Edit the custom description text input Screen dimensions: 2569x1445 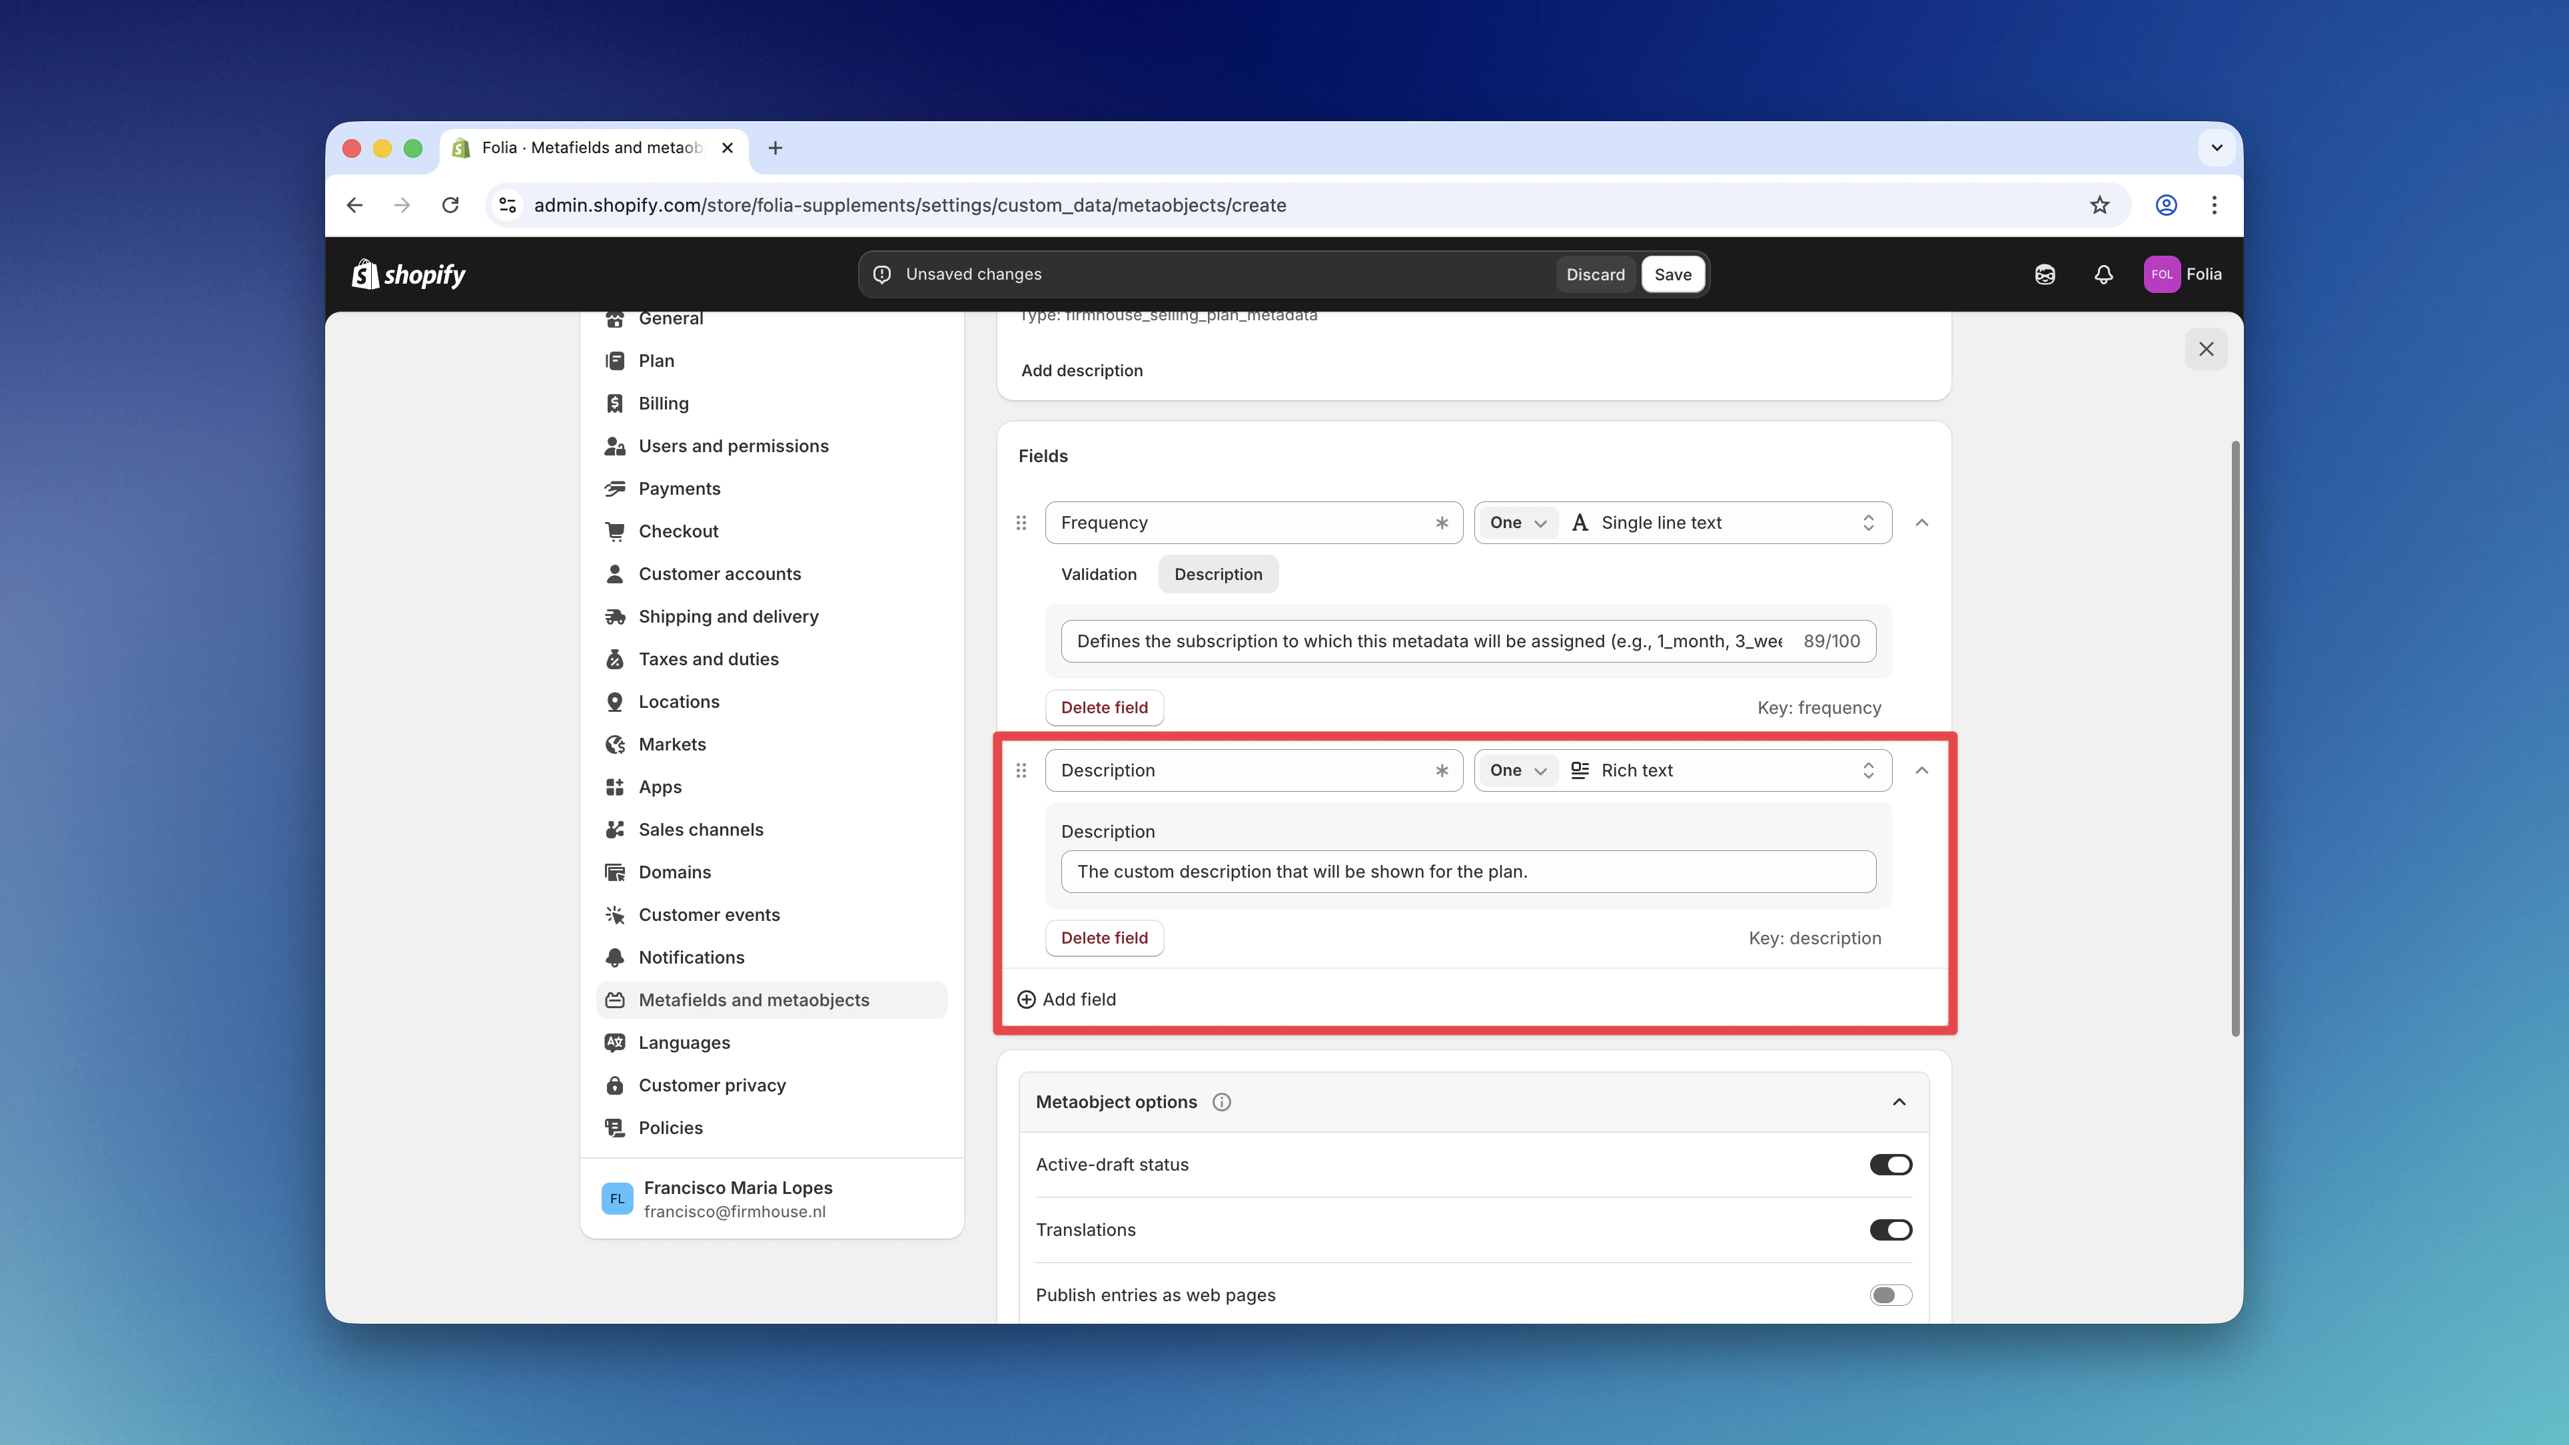click(x=1468, y=871)
